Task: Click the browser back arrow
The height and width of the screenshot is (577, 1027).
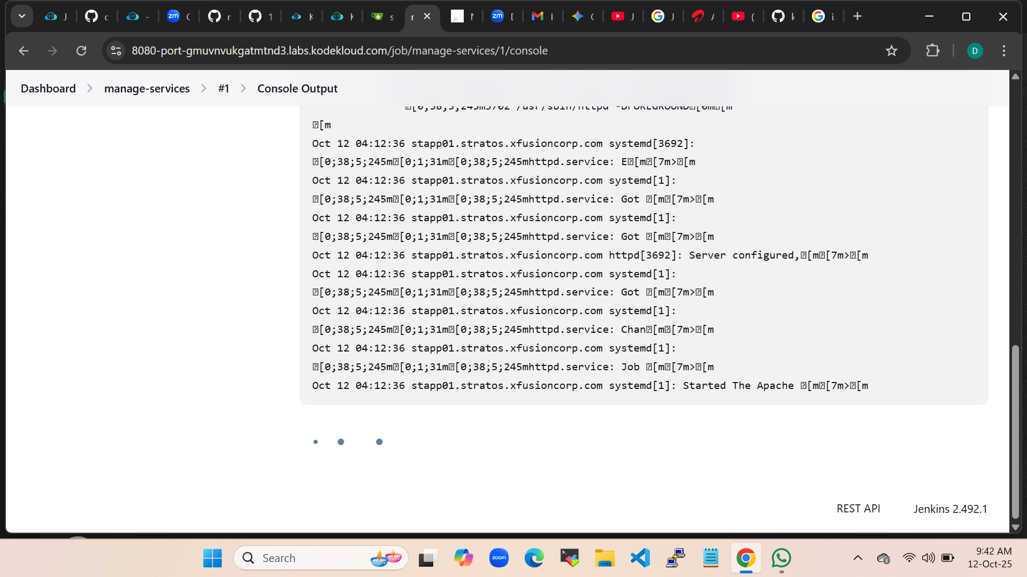Action: pyautogui.click(x=24, y=51)
